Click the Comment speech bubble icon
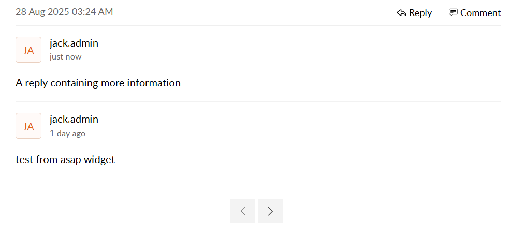511x235 pixels. (453, 13)
